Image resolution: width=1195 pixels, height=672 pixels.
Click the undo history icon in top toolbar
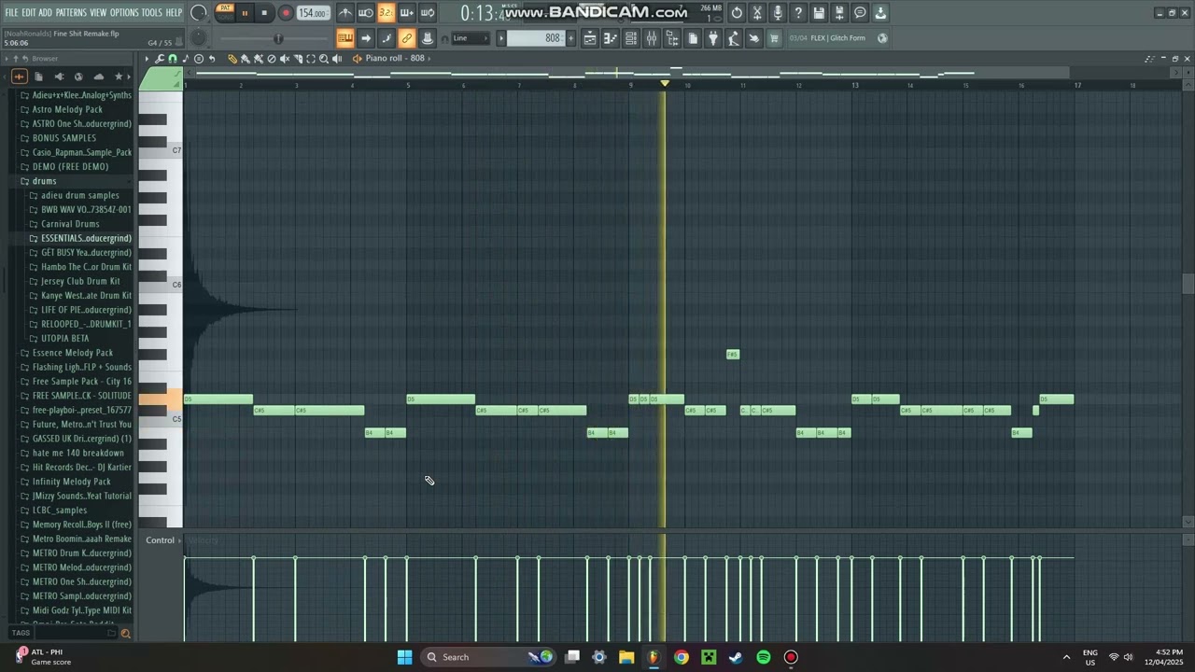point(737,13)
